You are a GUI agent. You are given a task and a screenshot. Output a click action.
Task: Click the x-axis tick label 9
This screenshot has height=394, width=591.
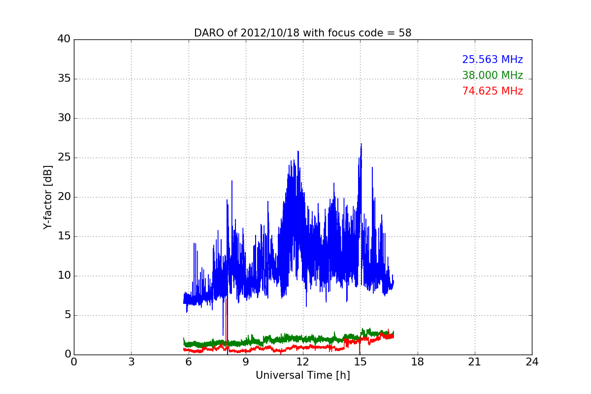click(246, 362)
